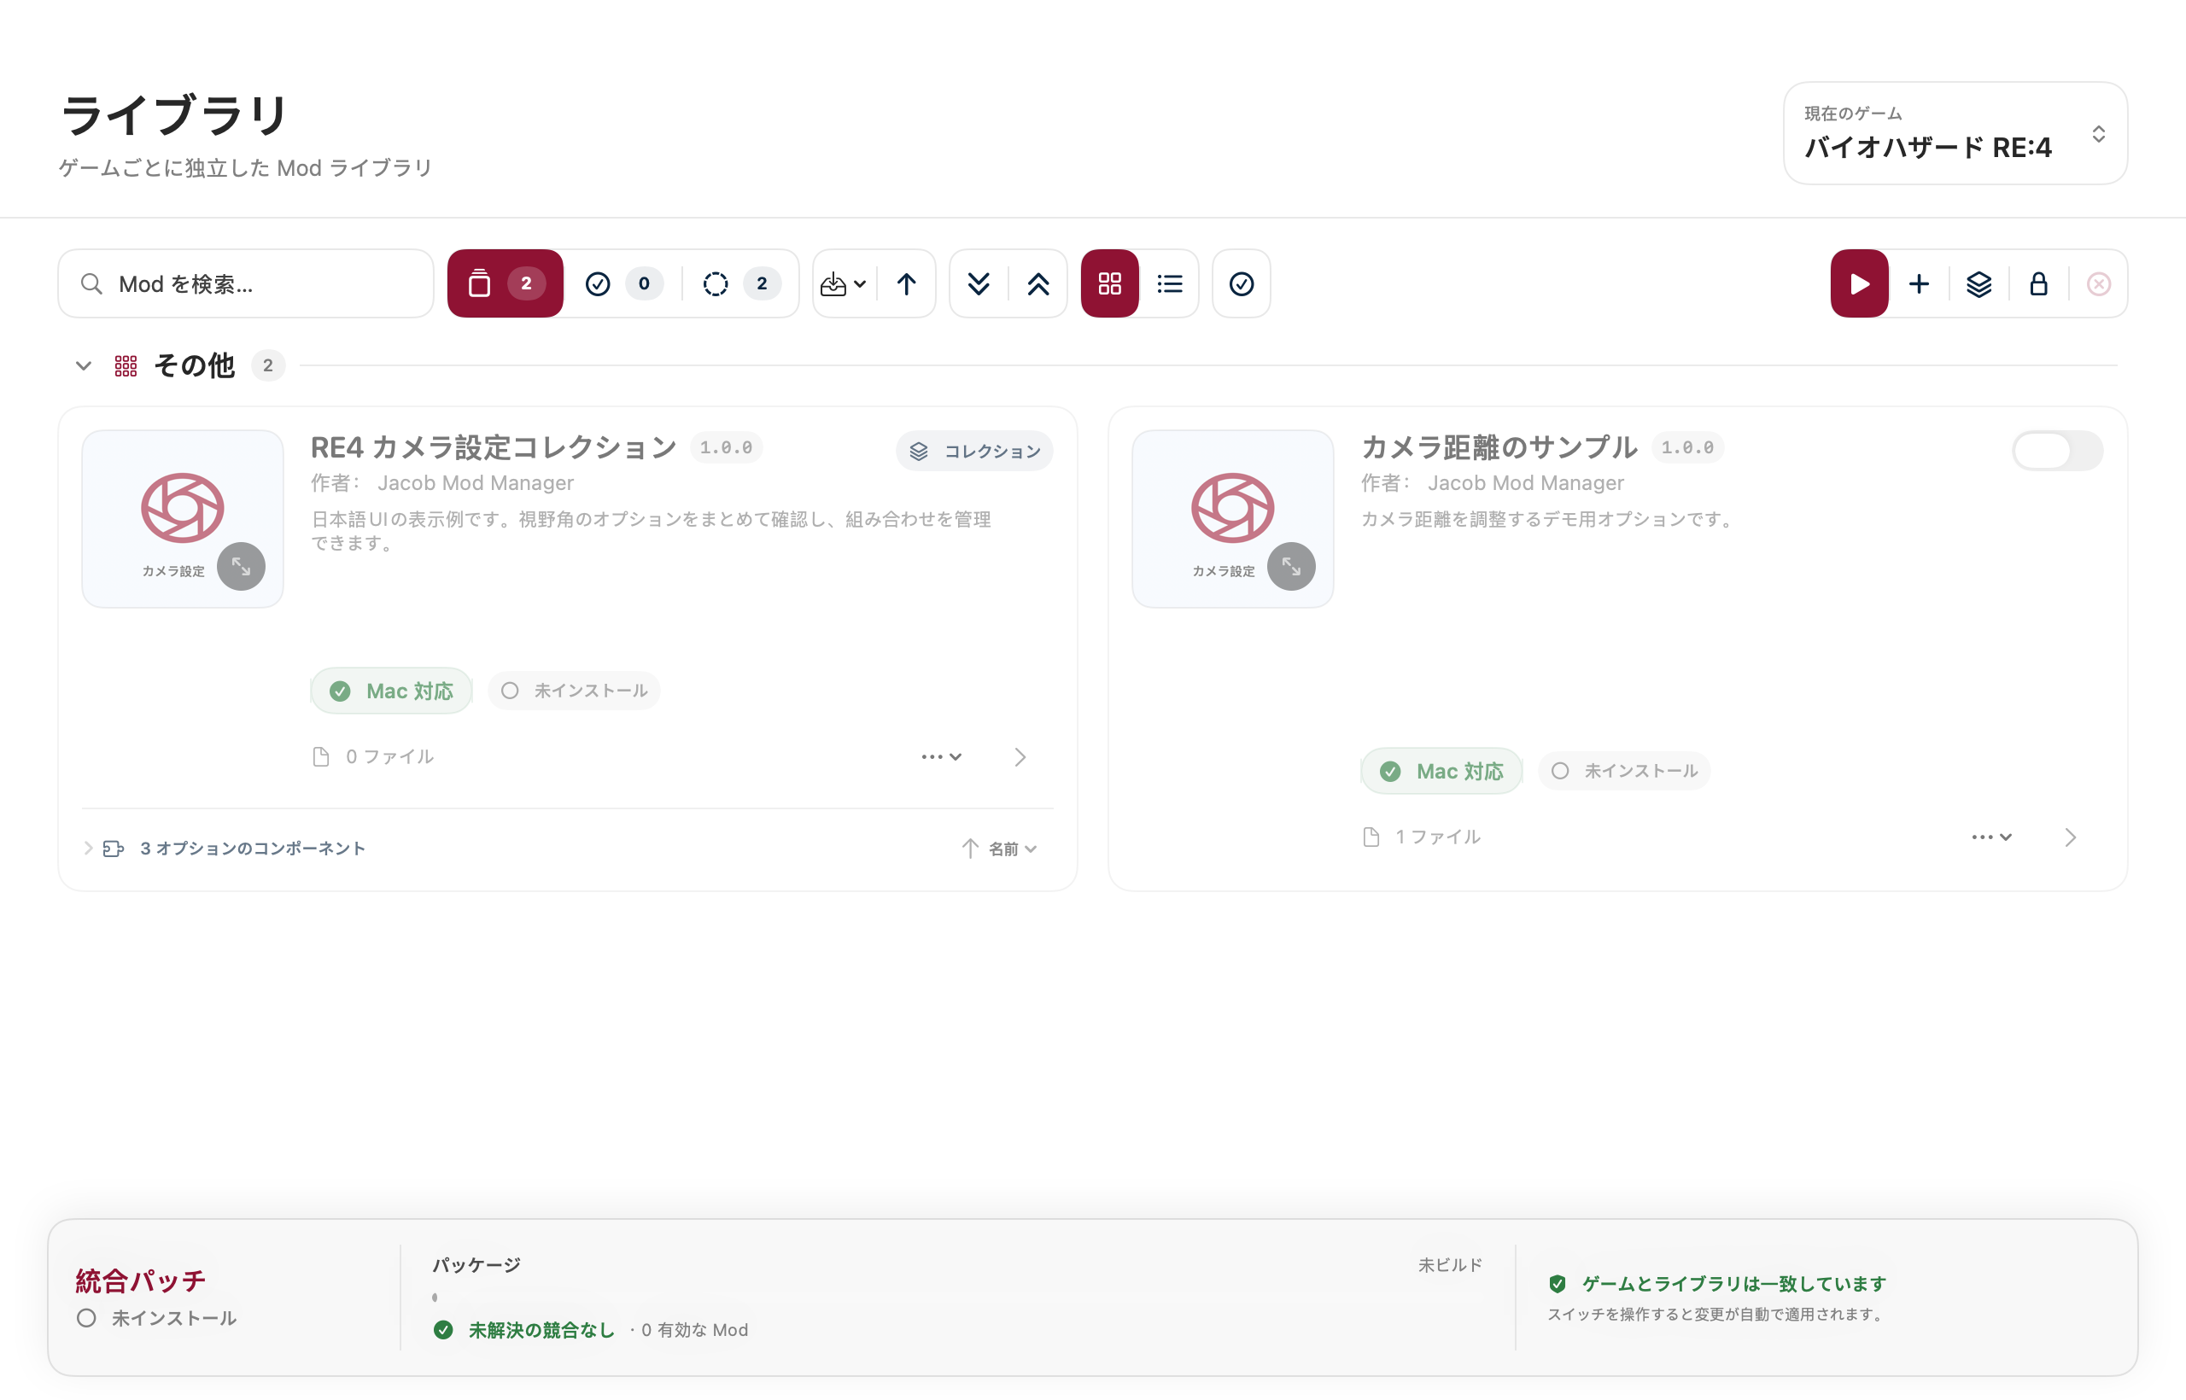Click the circled X icon in toolbar
The image size is (2186, 1400).
point(2099,283)
